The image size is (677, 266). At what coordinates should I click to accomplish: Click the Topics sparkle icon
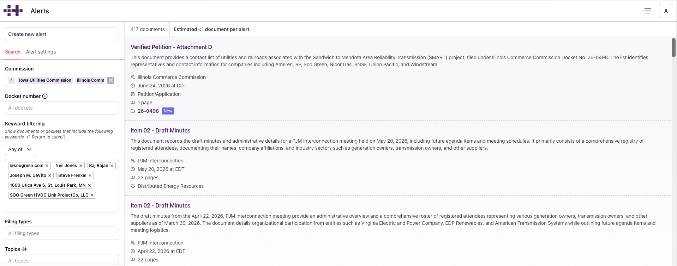pos(24,249)
